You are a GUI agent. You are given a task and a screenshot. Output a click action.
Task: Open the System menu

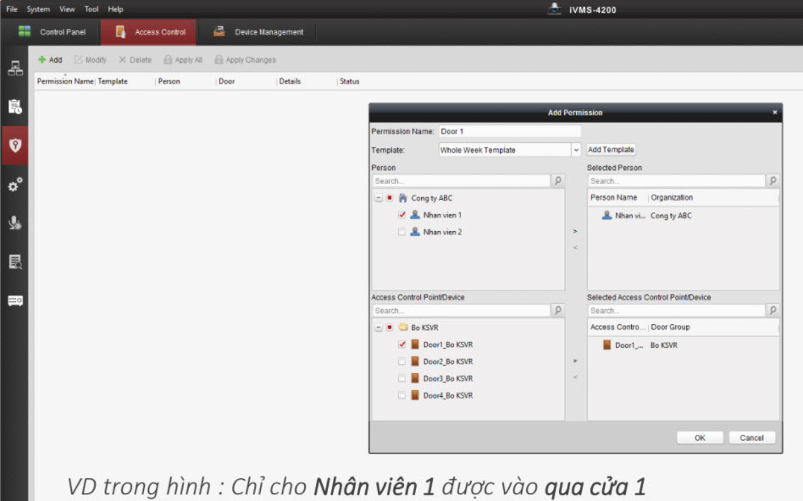coord(38,9)
